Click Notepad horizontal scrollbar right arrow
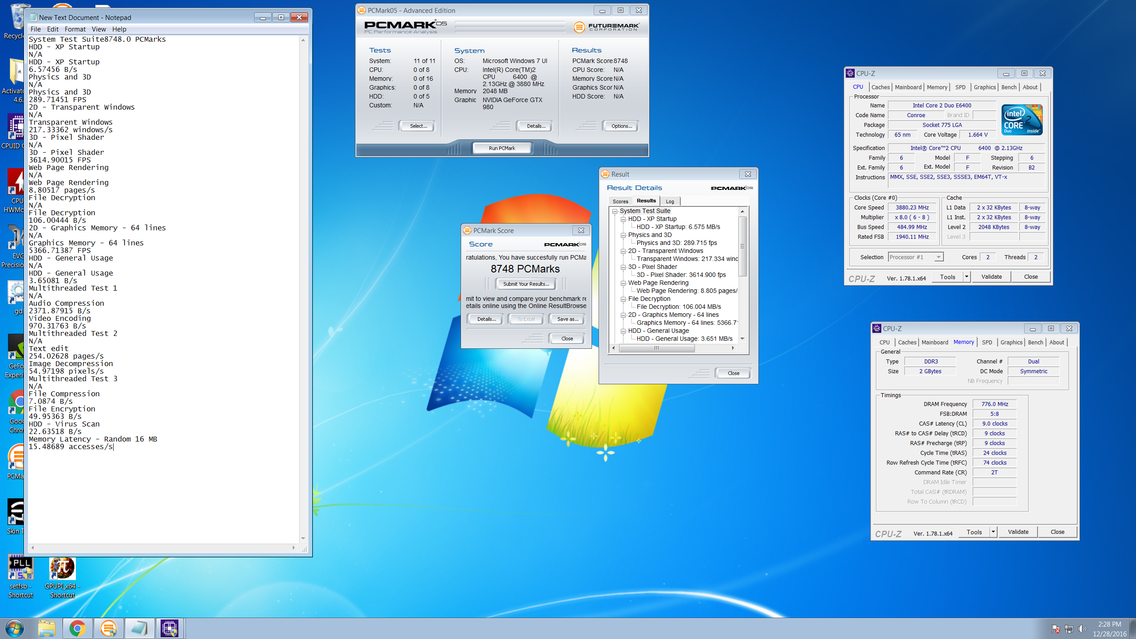 click(x=294, y=548)
